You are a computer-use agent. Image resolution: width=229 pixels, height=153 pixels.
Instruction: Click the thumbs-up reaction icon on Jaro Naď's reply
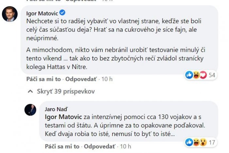[189, 142]
